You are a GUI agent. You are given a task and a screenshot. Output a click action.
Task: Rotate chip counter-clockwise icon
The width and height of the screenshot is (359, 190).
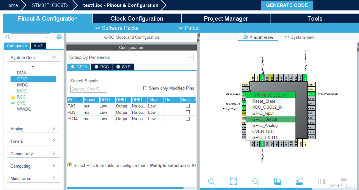300,181
